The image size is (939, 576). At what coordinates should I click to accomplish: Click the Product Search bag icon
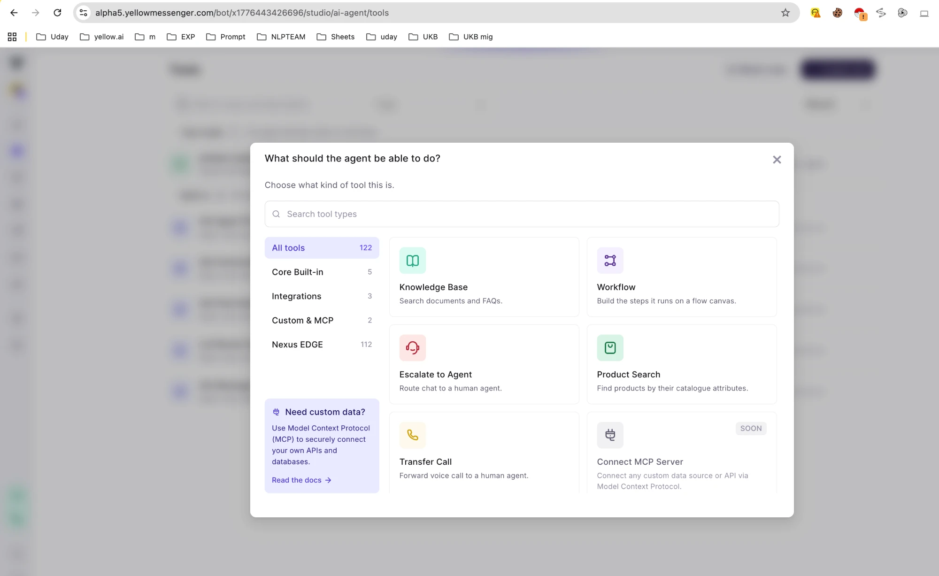point(610,348)
